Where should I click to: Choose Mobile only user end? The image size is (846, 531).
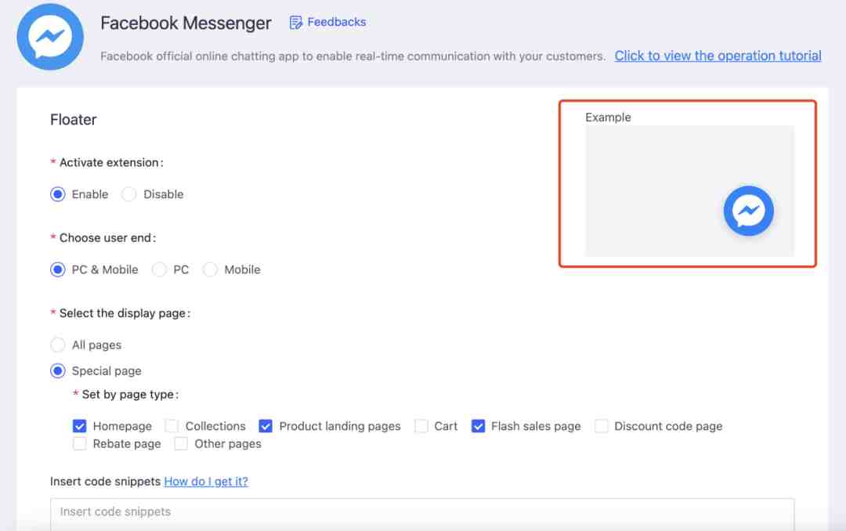(x=210, y=269)
